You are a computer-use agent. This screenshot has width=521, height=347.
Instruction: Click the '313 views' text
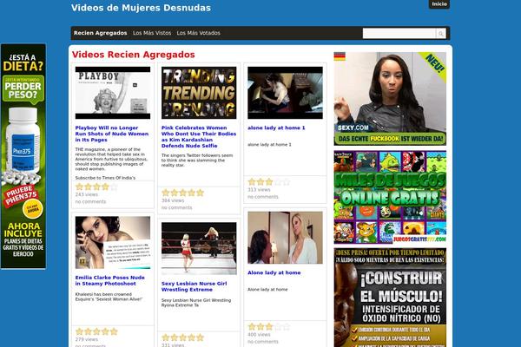(259, 190)
